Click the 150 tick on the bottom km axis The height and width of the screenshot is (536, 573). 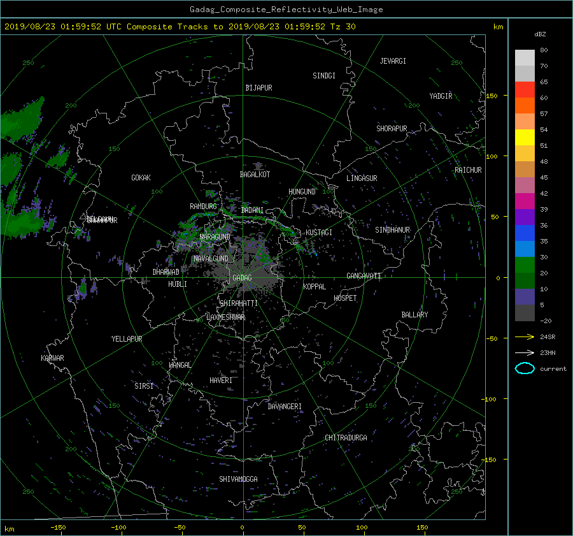pos(422,528)
